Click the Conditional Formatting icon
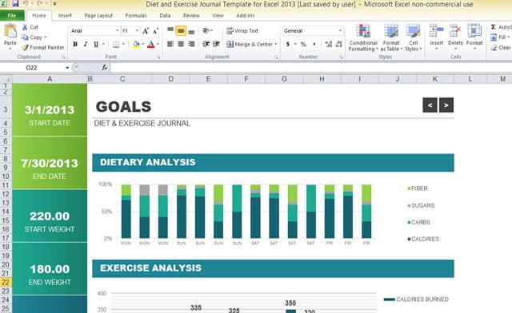The width and height of the screenshot is (512, 313). pyautogui.click(x=362, y=31)
